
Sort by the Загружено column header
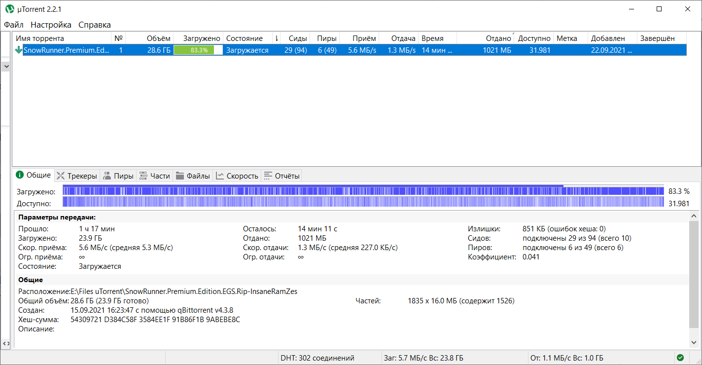tap(198, 38)
